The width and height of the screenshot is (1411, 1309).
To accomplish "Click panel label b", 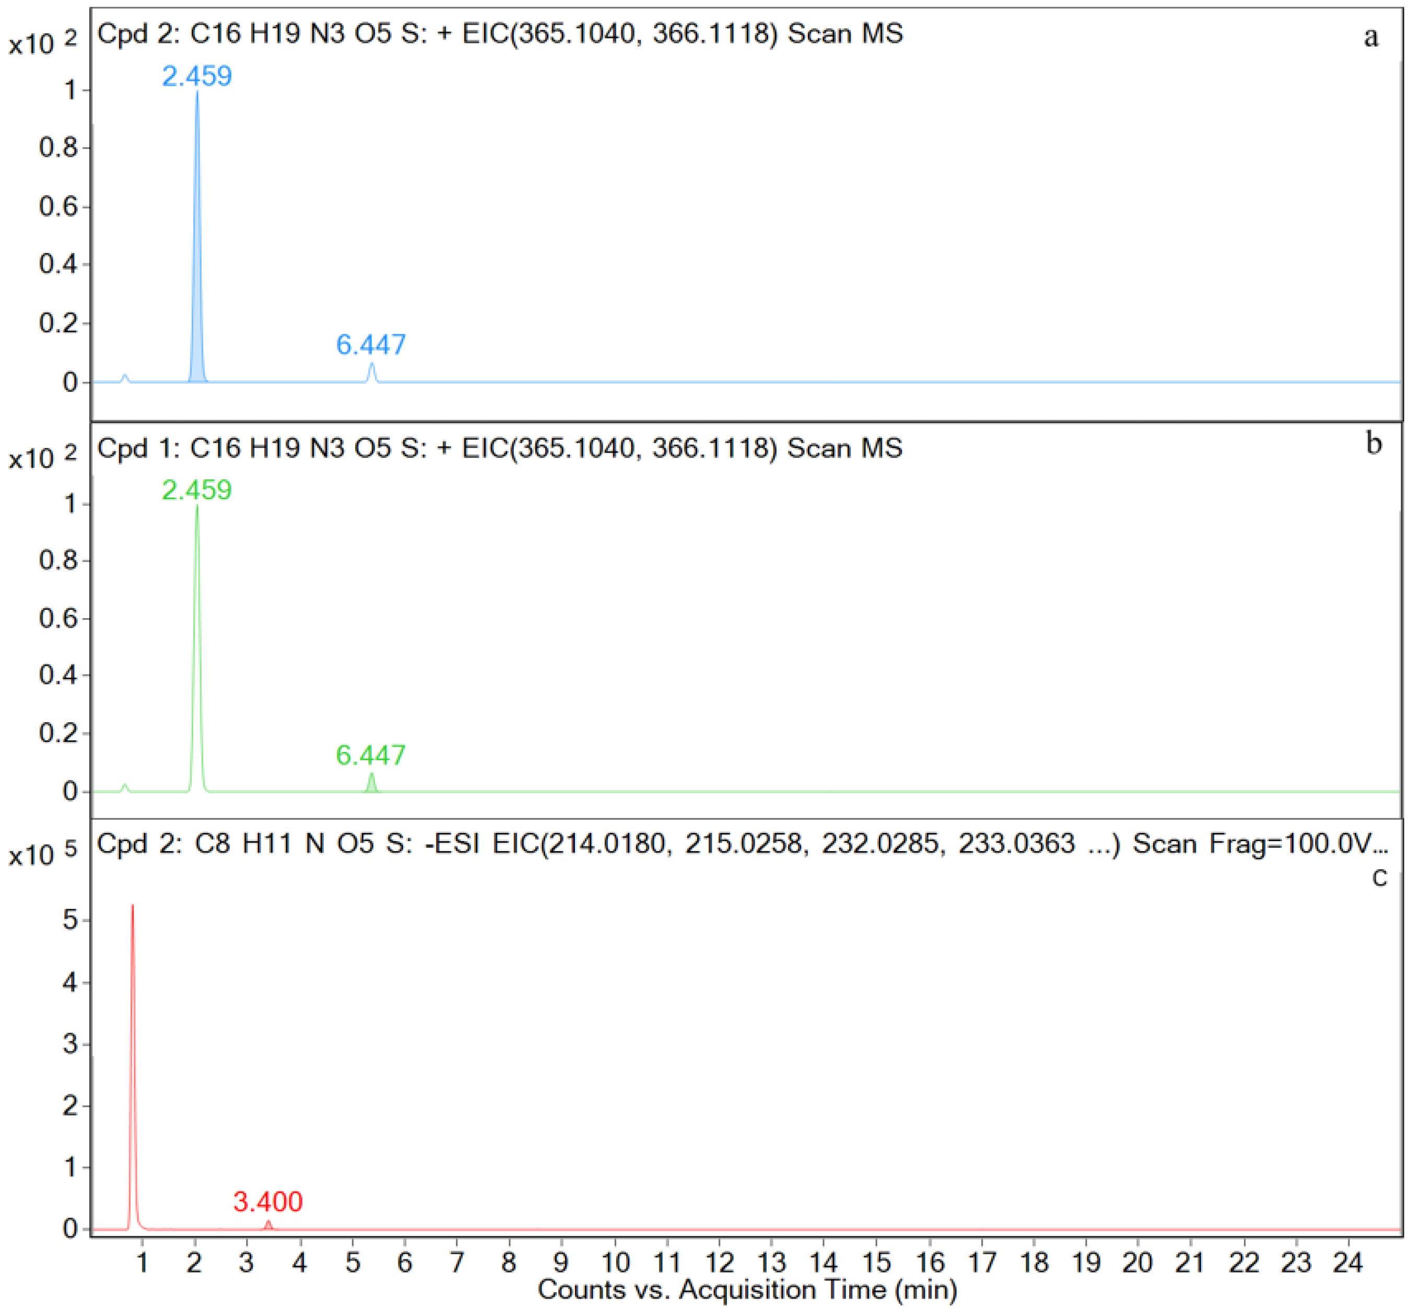I will click(1373, 443).
